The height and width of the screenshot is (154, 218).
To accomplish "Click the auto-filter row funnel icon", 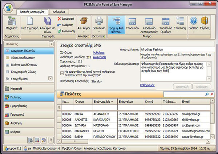I will coord(59,108).
